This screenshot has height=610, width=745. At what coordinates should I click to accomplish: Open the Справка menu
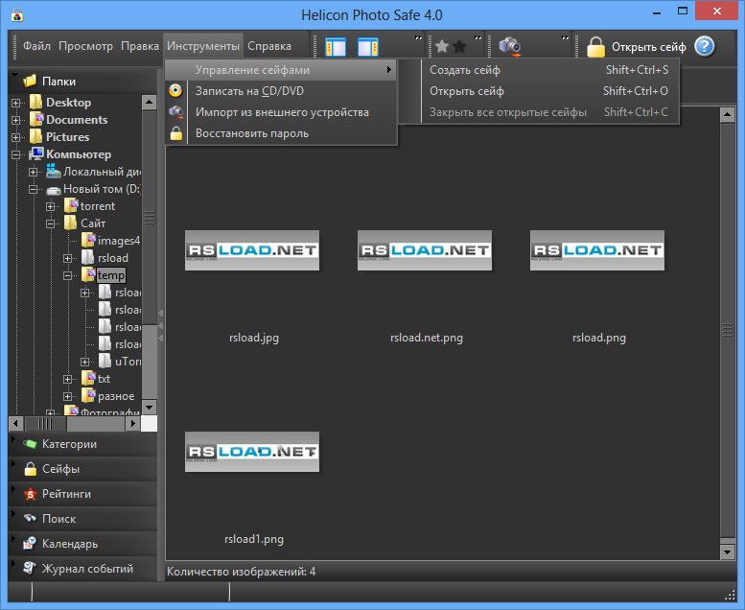coord(269,46)
